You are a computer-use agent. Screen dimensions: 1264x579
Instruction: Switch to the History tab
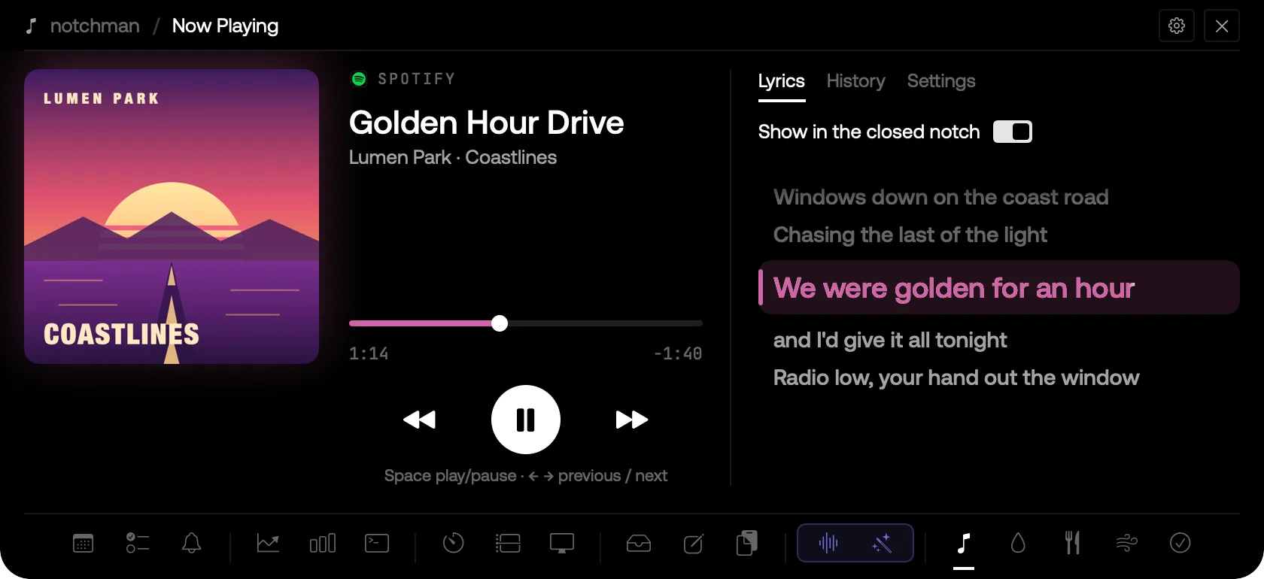pos(856,81)
